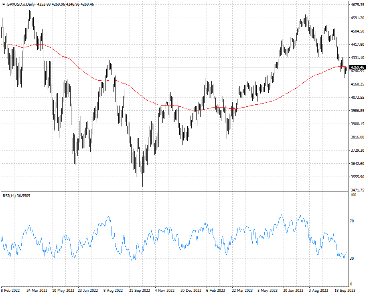Click the 4331.10 price axis label

tap(357, 58)
